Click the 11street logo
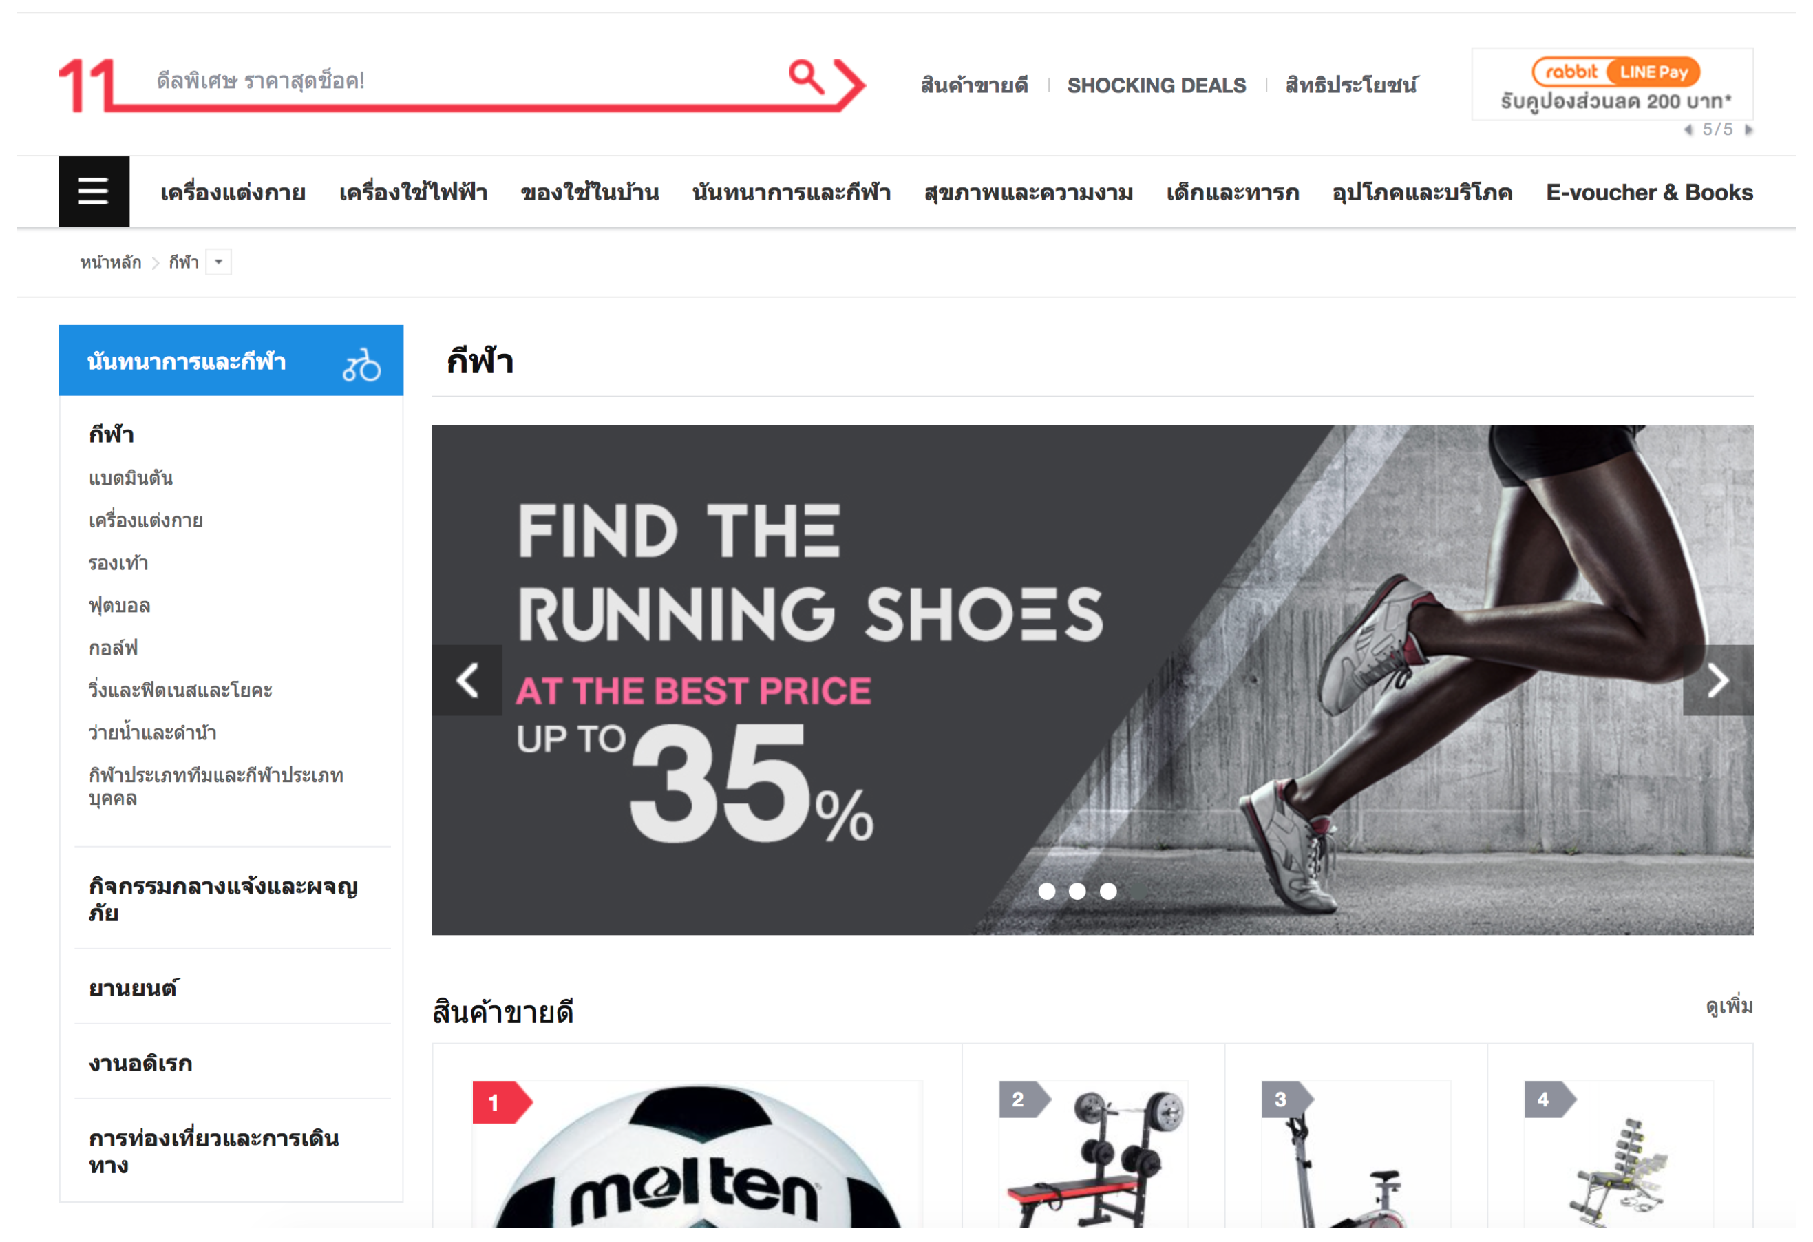 click(x=87, y=84)
